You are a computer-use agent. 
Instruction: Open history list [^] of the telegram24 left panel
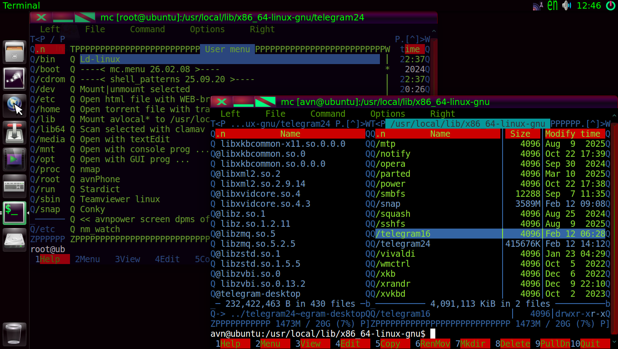[x=353, y=124]
